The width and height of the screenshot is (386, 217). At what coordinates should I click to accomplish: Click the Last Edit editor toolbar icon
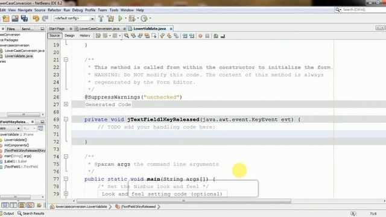coord(98,36)
